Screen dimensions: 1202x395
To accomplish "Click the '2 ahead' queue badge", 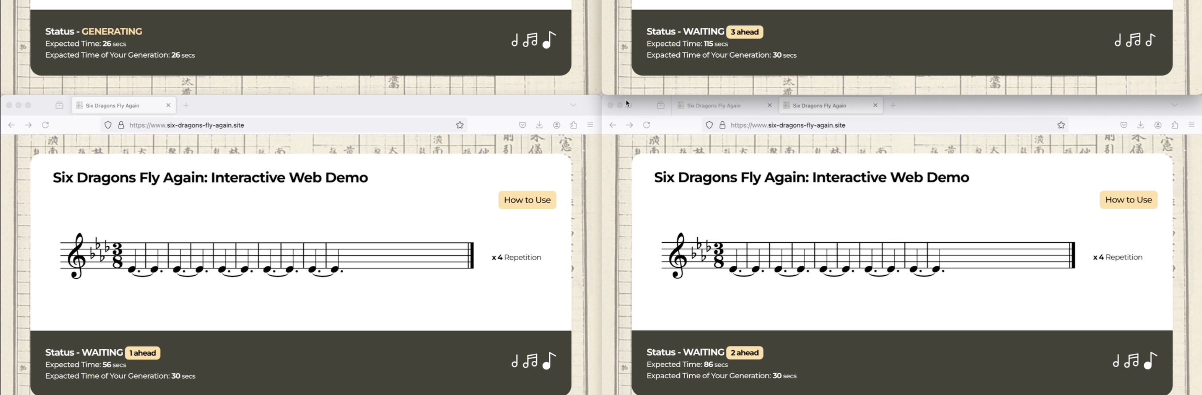I will (x=745, y=352).
